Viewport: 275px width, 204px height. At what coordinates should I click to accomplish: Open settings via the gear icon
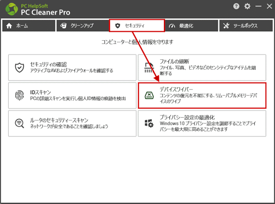(247, 6)
